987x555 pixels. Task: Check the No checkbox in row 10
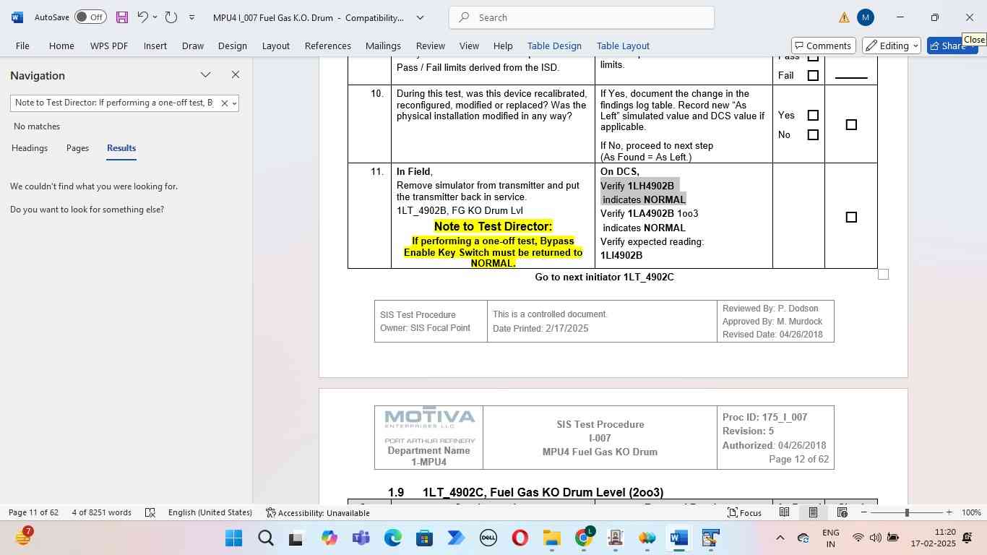coord(813,134)
